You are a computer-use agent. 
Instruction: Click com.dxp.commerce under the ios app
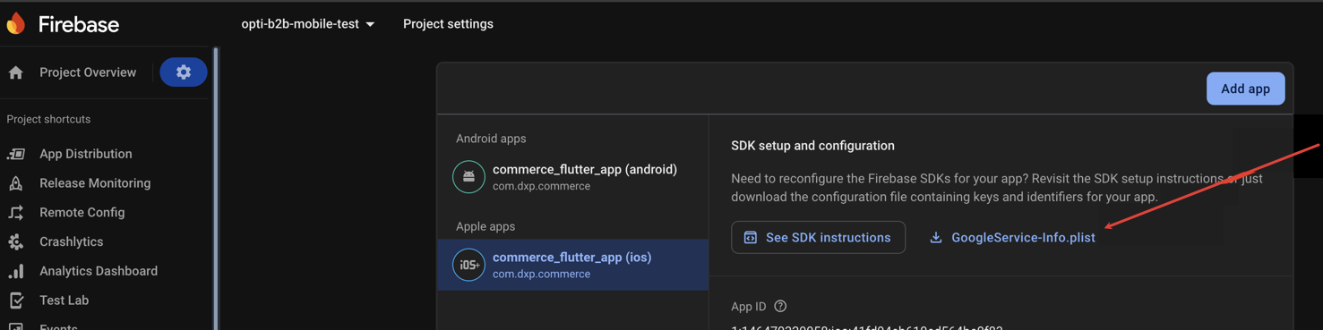(541, 274)
